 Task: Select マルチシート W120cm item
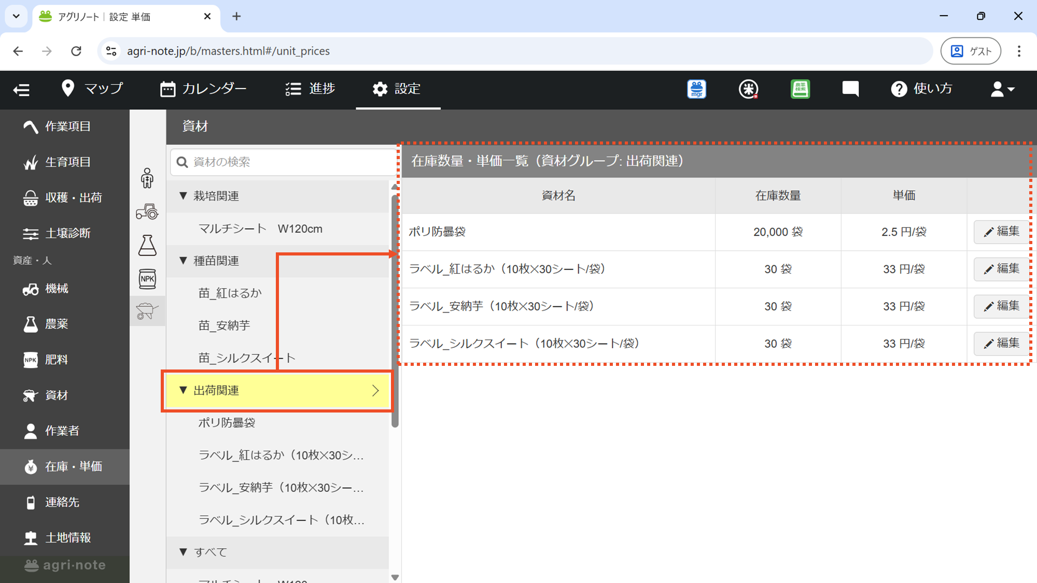click(278, 229)
